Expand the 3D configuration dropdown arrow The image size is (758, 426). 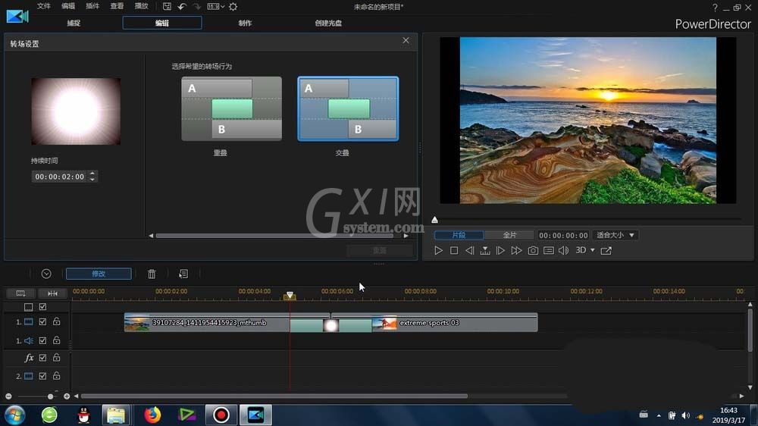click(x=593, y=250)
